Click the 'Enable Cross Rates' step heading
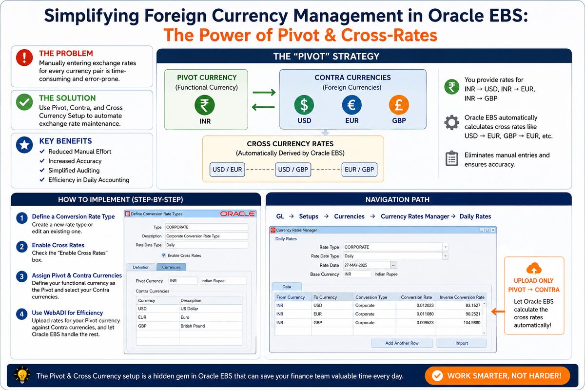585x390 pixels. 58,245
